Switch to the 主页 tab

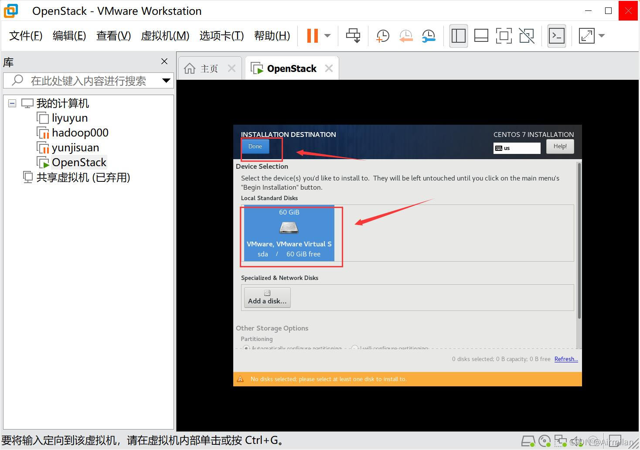pyautogui.click(x=209, y=68)
